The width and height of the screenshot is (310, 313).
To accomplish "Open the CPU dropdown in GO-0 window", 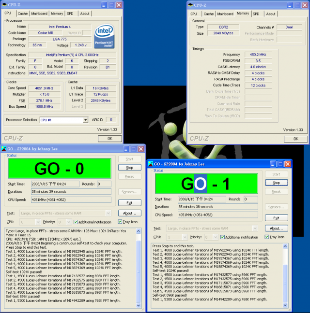I will 38,222.
